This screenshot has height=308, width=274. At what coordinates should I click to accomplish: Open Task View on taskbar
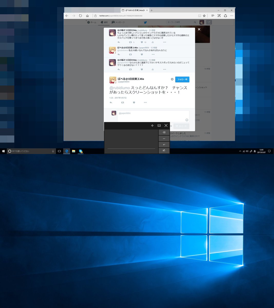(x=59, y=151)
